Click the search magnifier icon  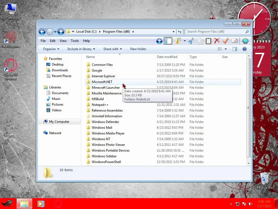247,32
